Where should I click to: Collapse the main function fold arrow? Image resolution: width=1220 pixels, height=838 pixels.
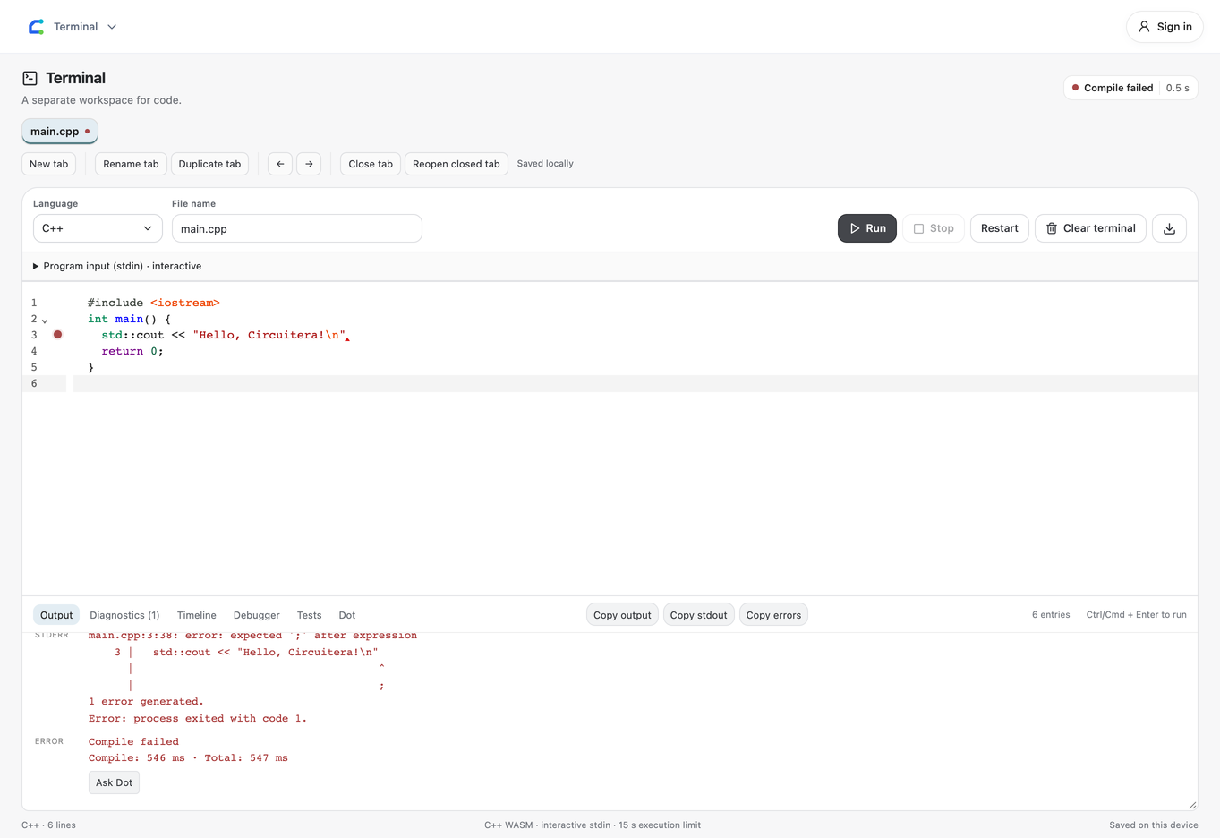pyautogui.click(x=45, y=321)
